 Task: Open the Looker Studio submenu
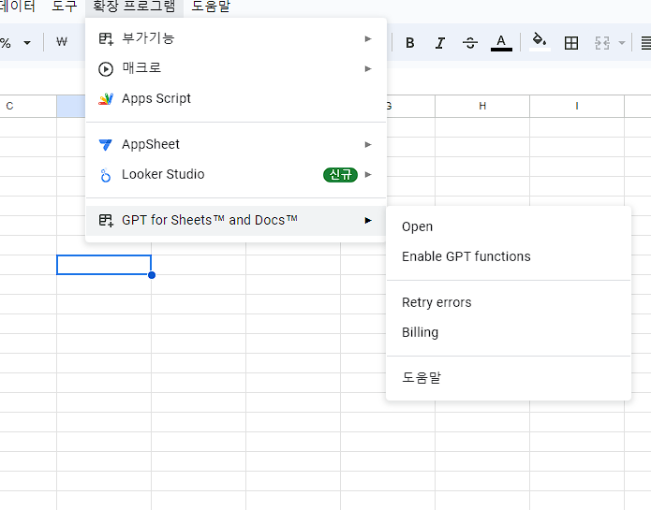(x=236, y=175)
